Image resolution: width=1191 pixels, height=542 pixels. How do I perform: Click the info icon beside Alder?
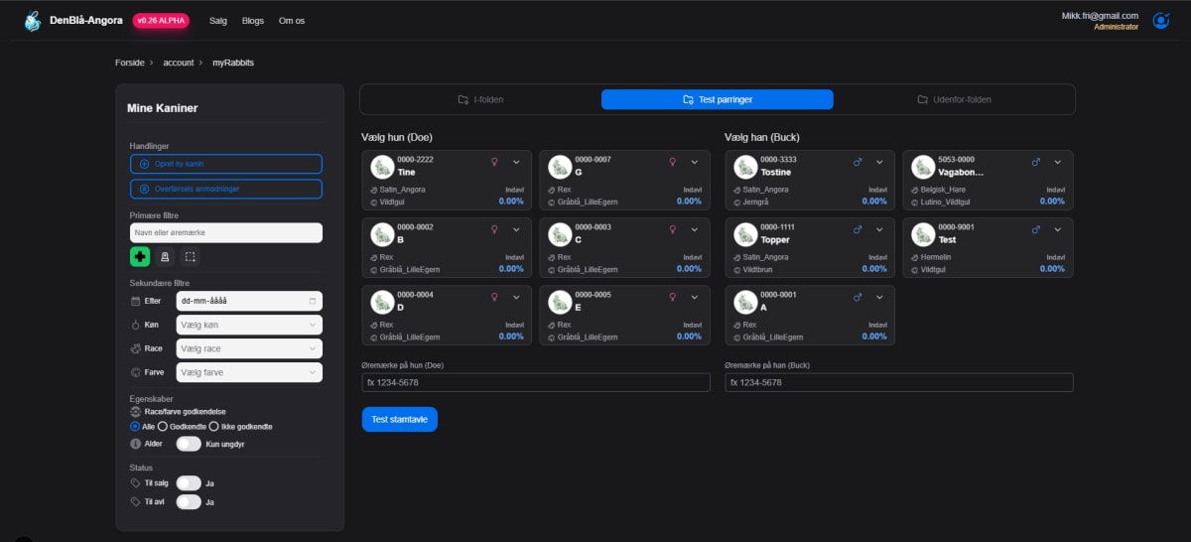pyautogui.click(x=136, y=444)
